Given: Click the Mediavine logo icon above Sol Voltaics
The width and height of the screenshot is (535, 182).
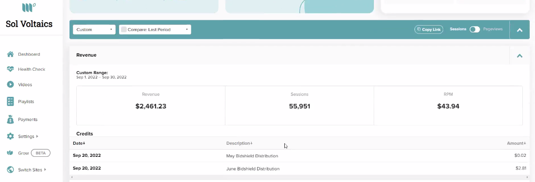Looking at the screenshot, I should (x=29, y=7).
